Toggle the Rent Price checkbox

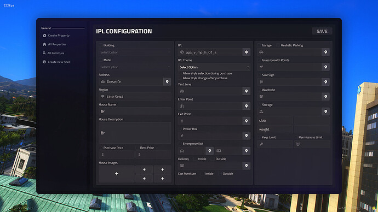[138, 148]
